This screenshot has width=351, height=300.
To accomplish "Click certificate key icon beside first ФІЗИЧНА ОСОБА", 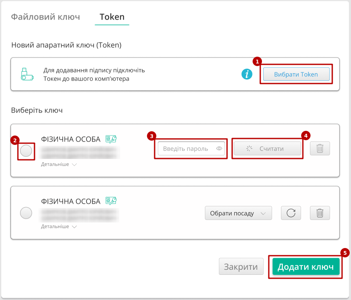I will (x=111, y=139).
